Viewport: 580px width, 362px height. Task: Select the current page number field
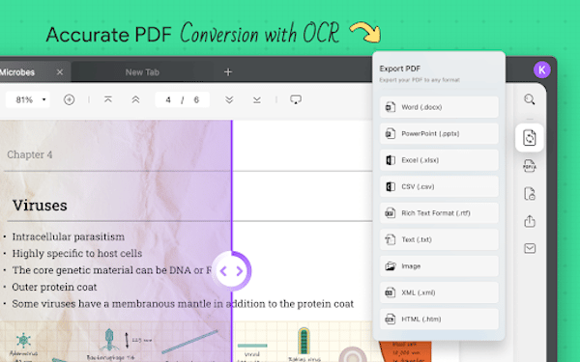[168, 99]
